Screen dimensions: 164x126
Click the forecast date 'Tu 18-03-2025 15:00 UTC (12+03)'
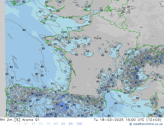[128, 120]
